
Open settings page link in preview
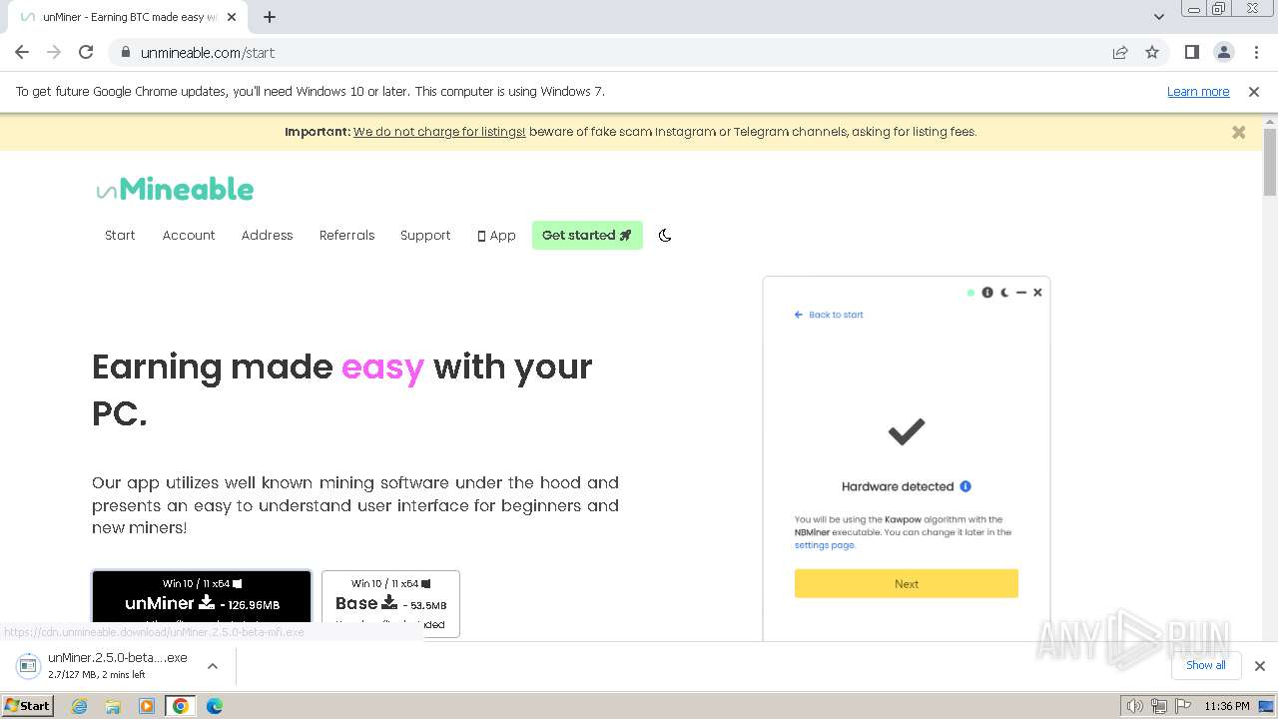tap(825, 545)
